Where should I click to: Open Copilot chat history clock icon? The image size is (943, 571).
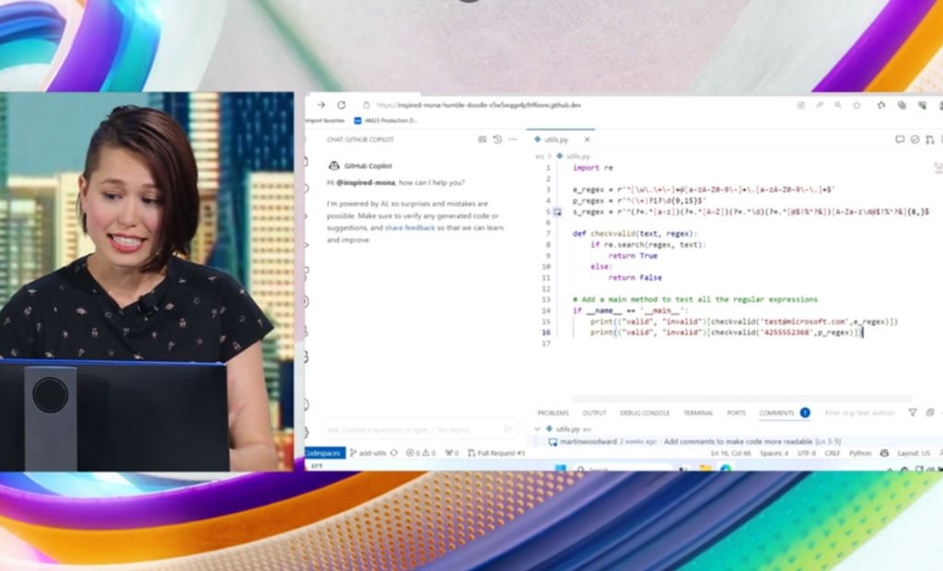click(x=497, y=140)
